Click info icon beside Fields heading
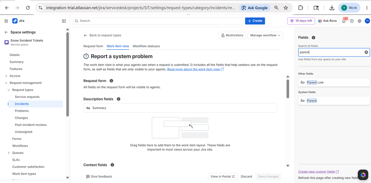 313,37
